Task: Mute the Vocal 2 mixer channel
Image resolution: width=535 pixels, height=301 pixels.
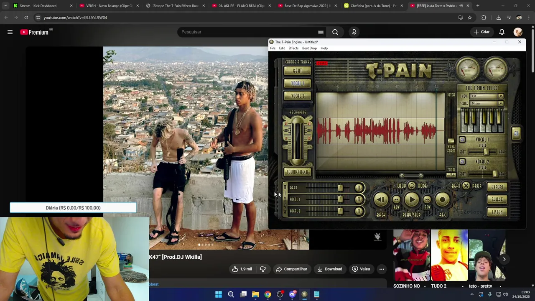Action: pos(359,212)
